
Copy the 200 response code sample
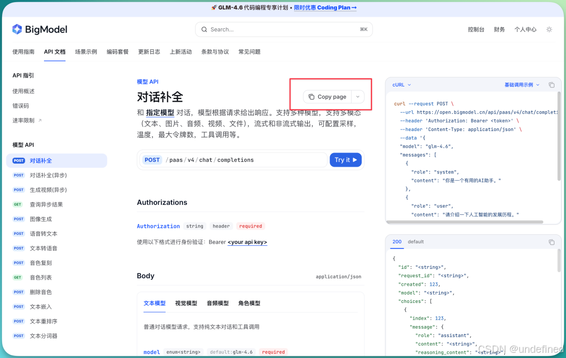551,242
